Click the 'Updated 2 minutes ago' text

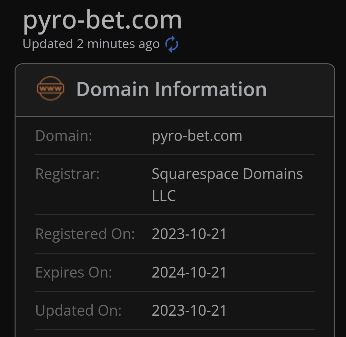click(x=91, y=44)
